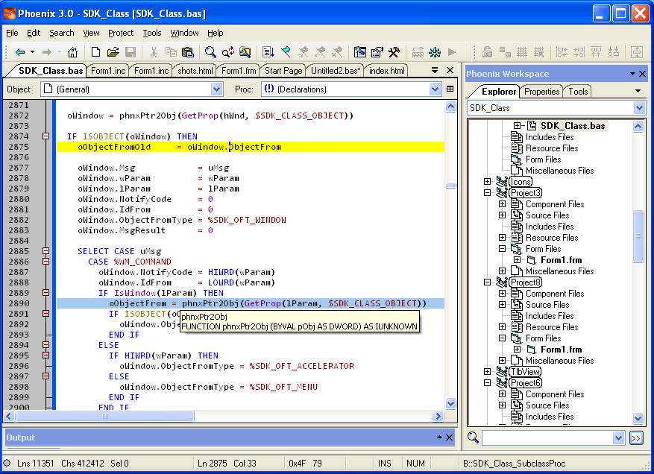
Task: Close the Output panel
Action: 449,437
